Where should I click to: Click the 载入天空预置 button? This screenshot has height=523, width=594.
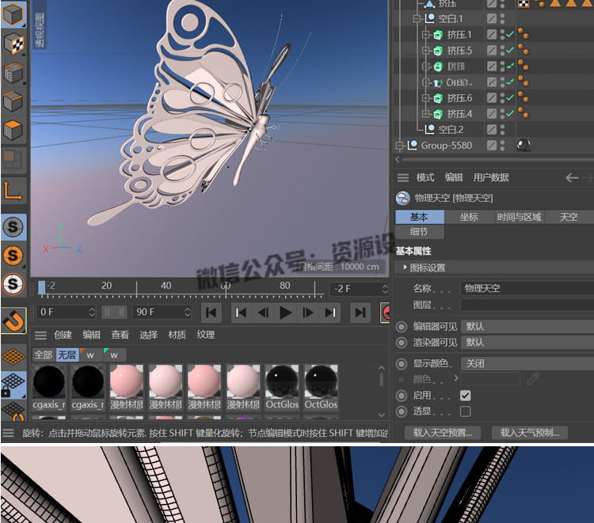[442, 433]
